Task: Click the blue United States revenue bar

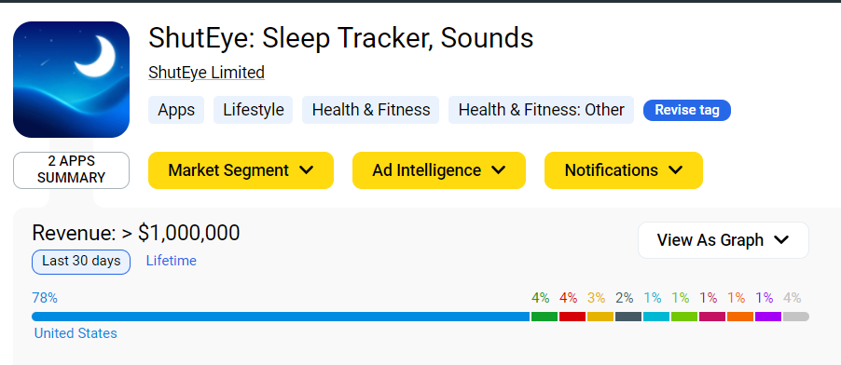Action: [x=281, y=317]
